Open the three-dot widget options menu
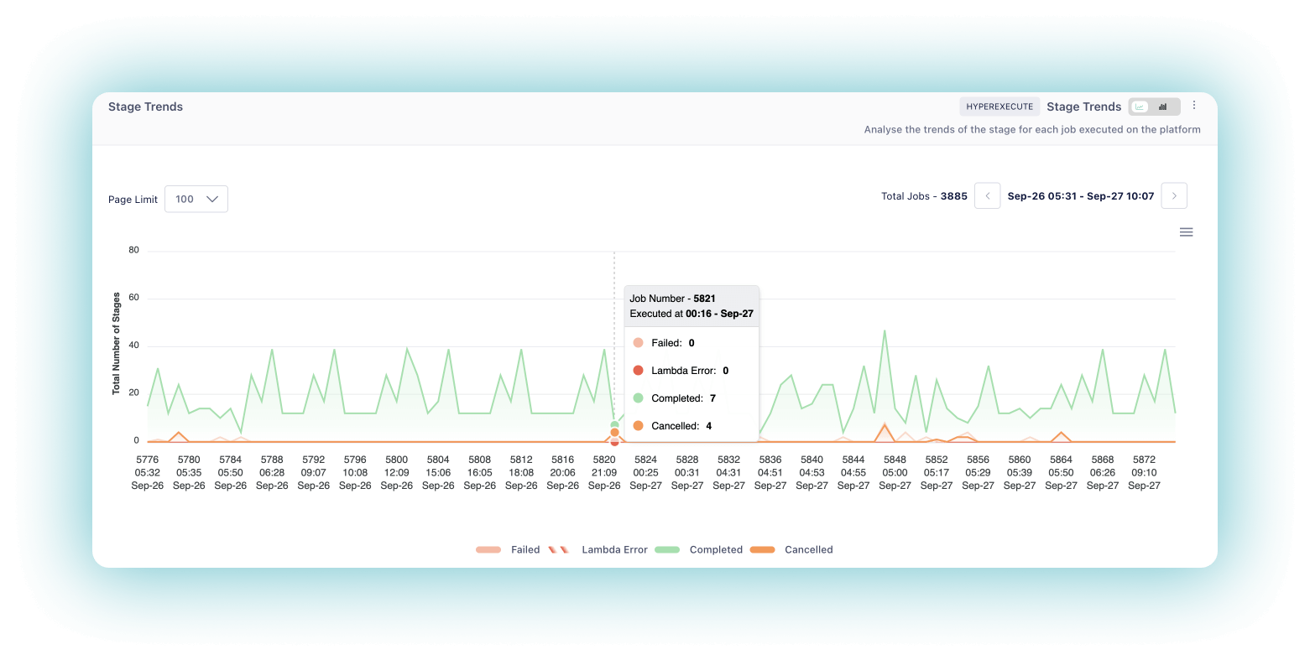1310x660 pixels. tap(1194, 106)
